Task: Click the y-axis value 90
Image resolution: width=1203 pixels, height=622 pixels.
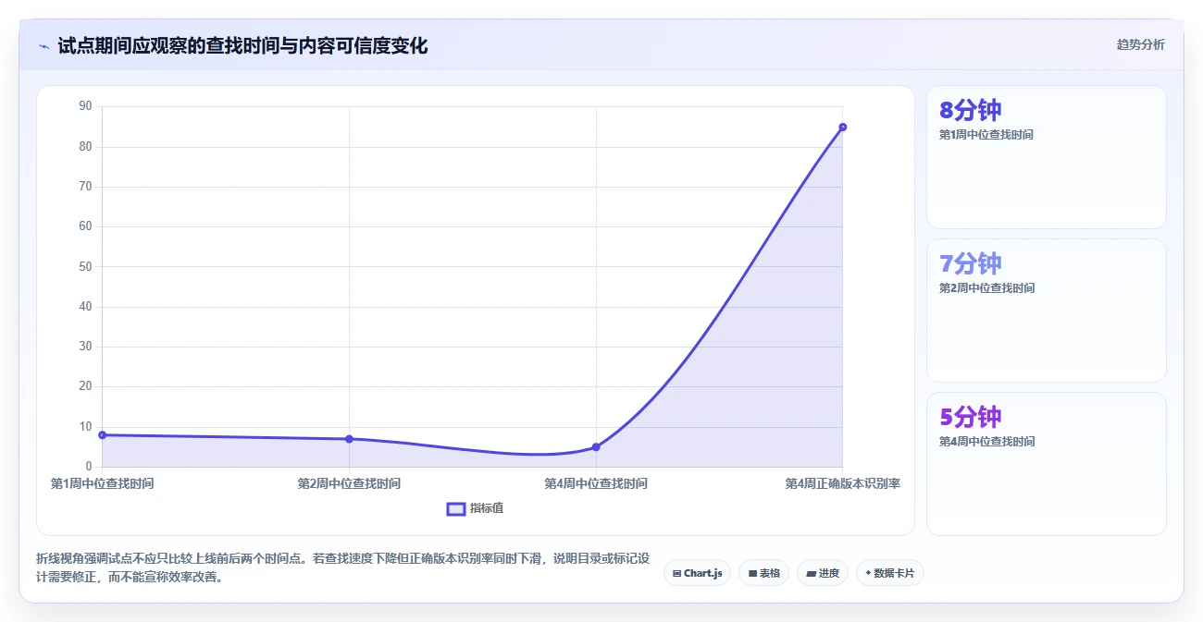Action: (x=86, y=106)
